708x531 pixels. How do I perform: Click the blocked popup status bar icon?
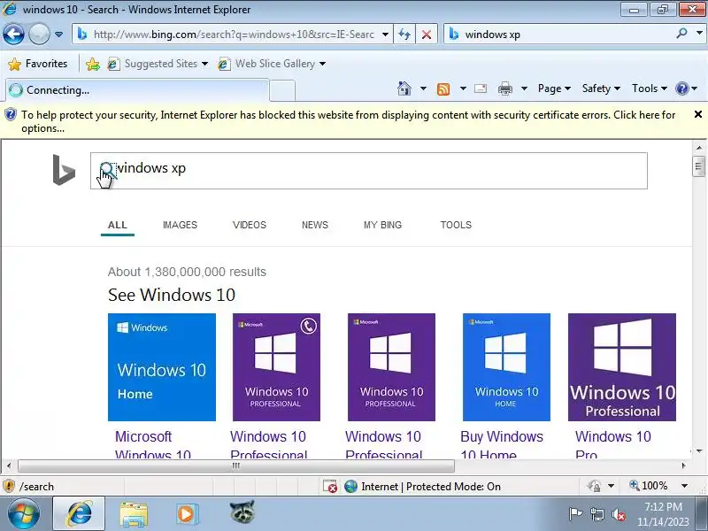point(330,486)
